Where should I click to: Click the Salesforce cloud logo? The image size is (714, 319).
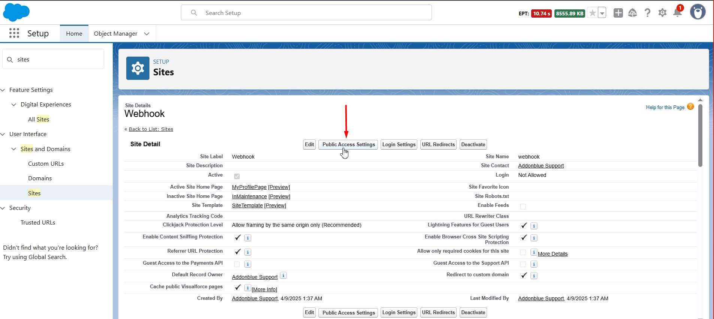(16, 12)
